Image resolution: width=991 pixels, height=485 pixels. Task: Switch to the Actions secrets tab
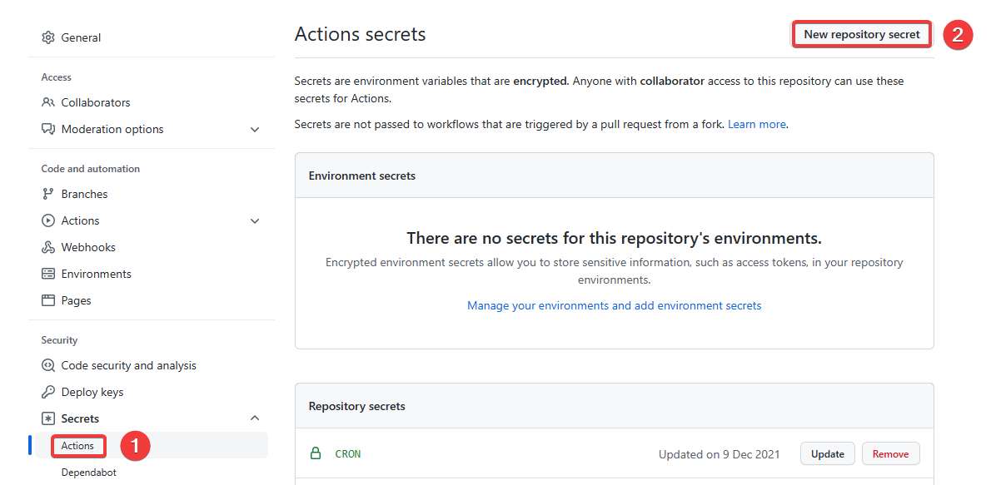coord(77,446)
